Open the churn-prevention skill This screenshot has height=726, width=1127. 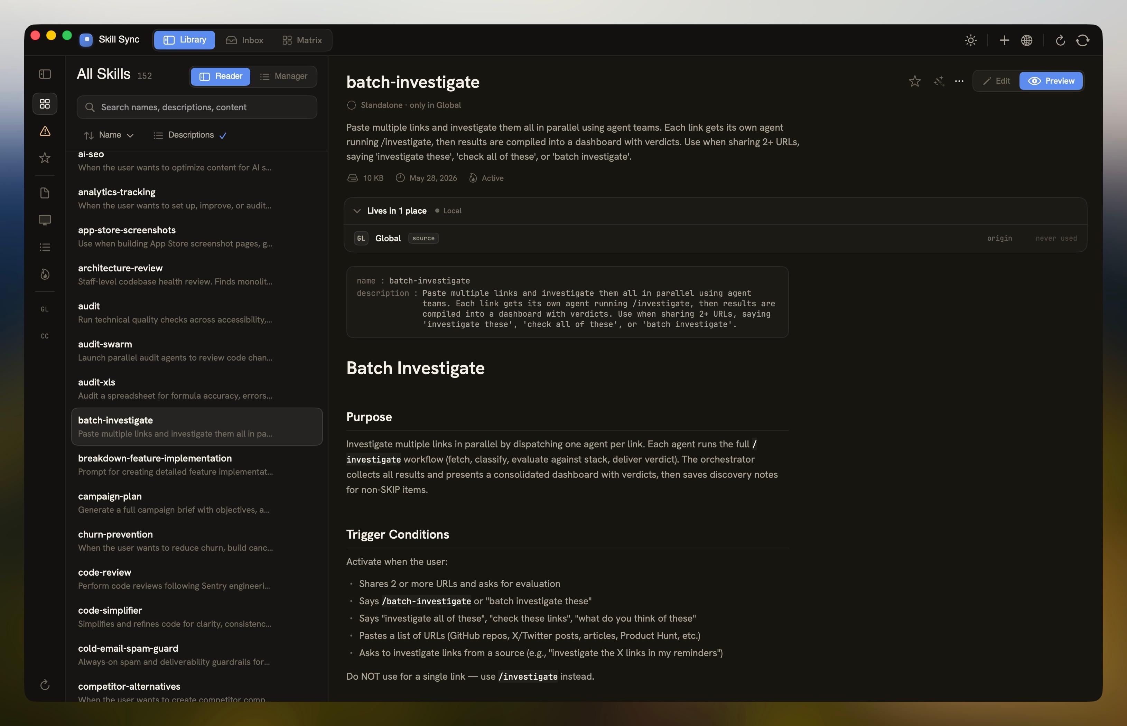point(197,541)
